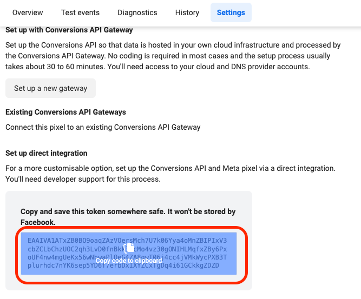Viewport: 361px width, 299px height.
Task: Click the "Copy code to clipboard" label
Action: pyautogui.click(x=129, y=261)
